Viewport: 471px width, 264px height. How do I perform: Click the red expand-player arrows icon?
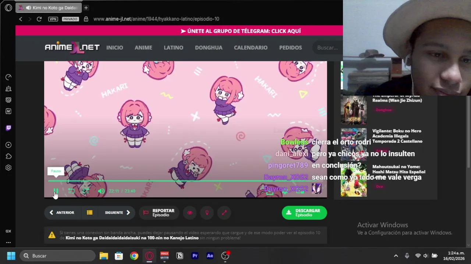224,213
